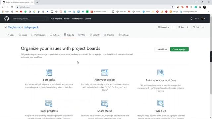Viewport: 212px width, 119px height.
Task: Click the github.com address bar
Action: pyautogui.click(x=93, y=7)
